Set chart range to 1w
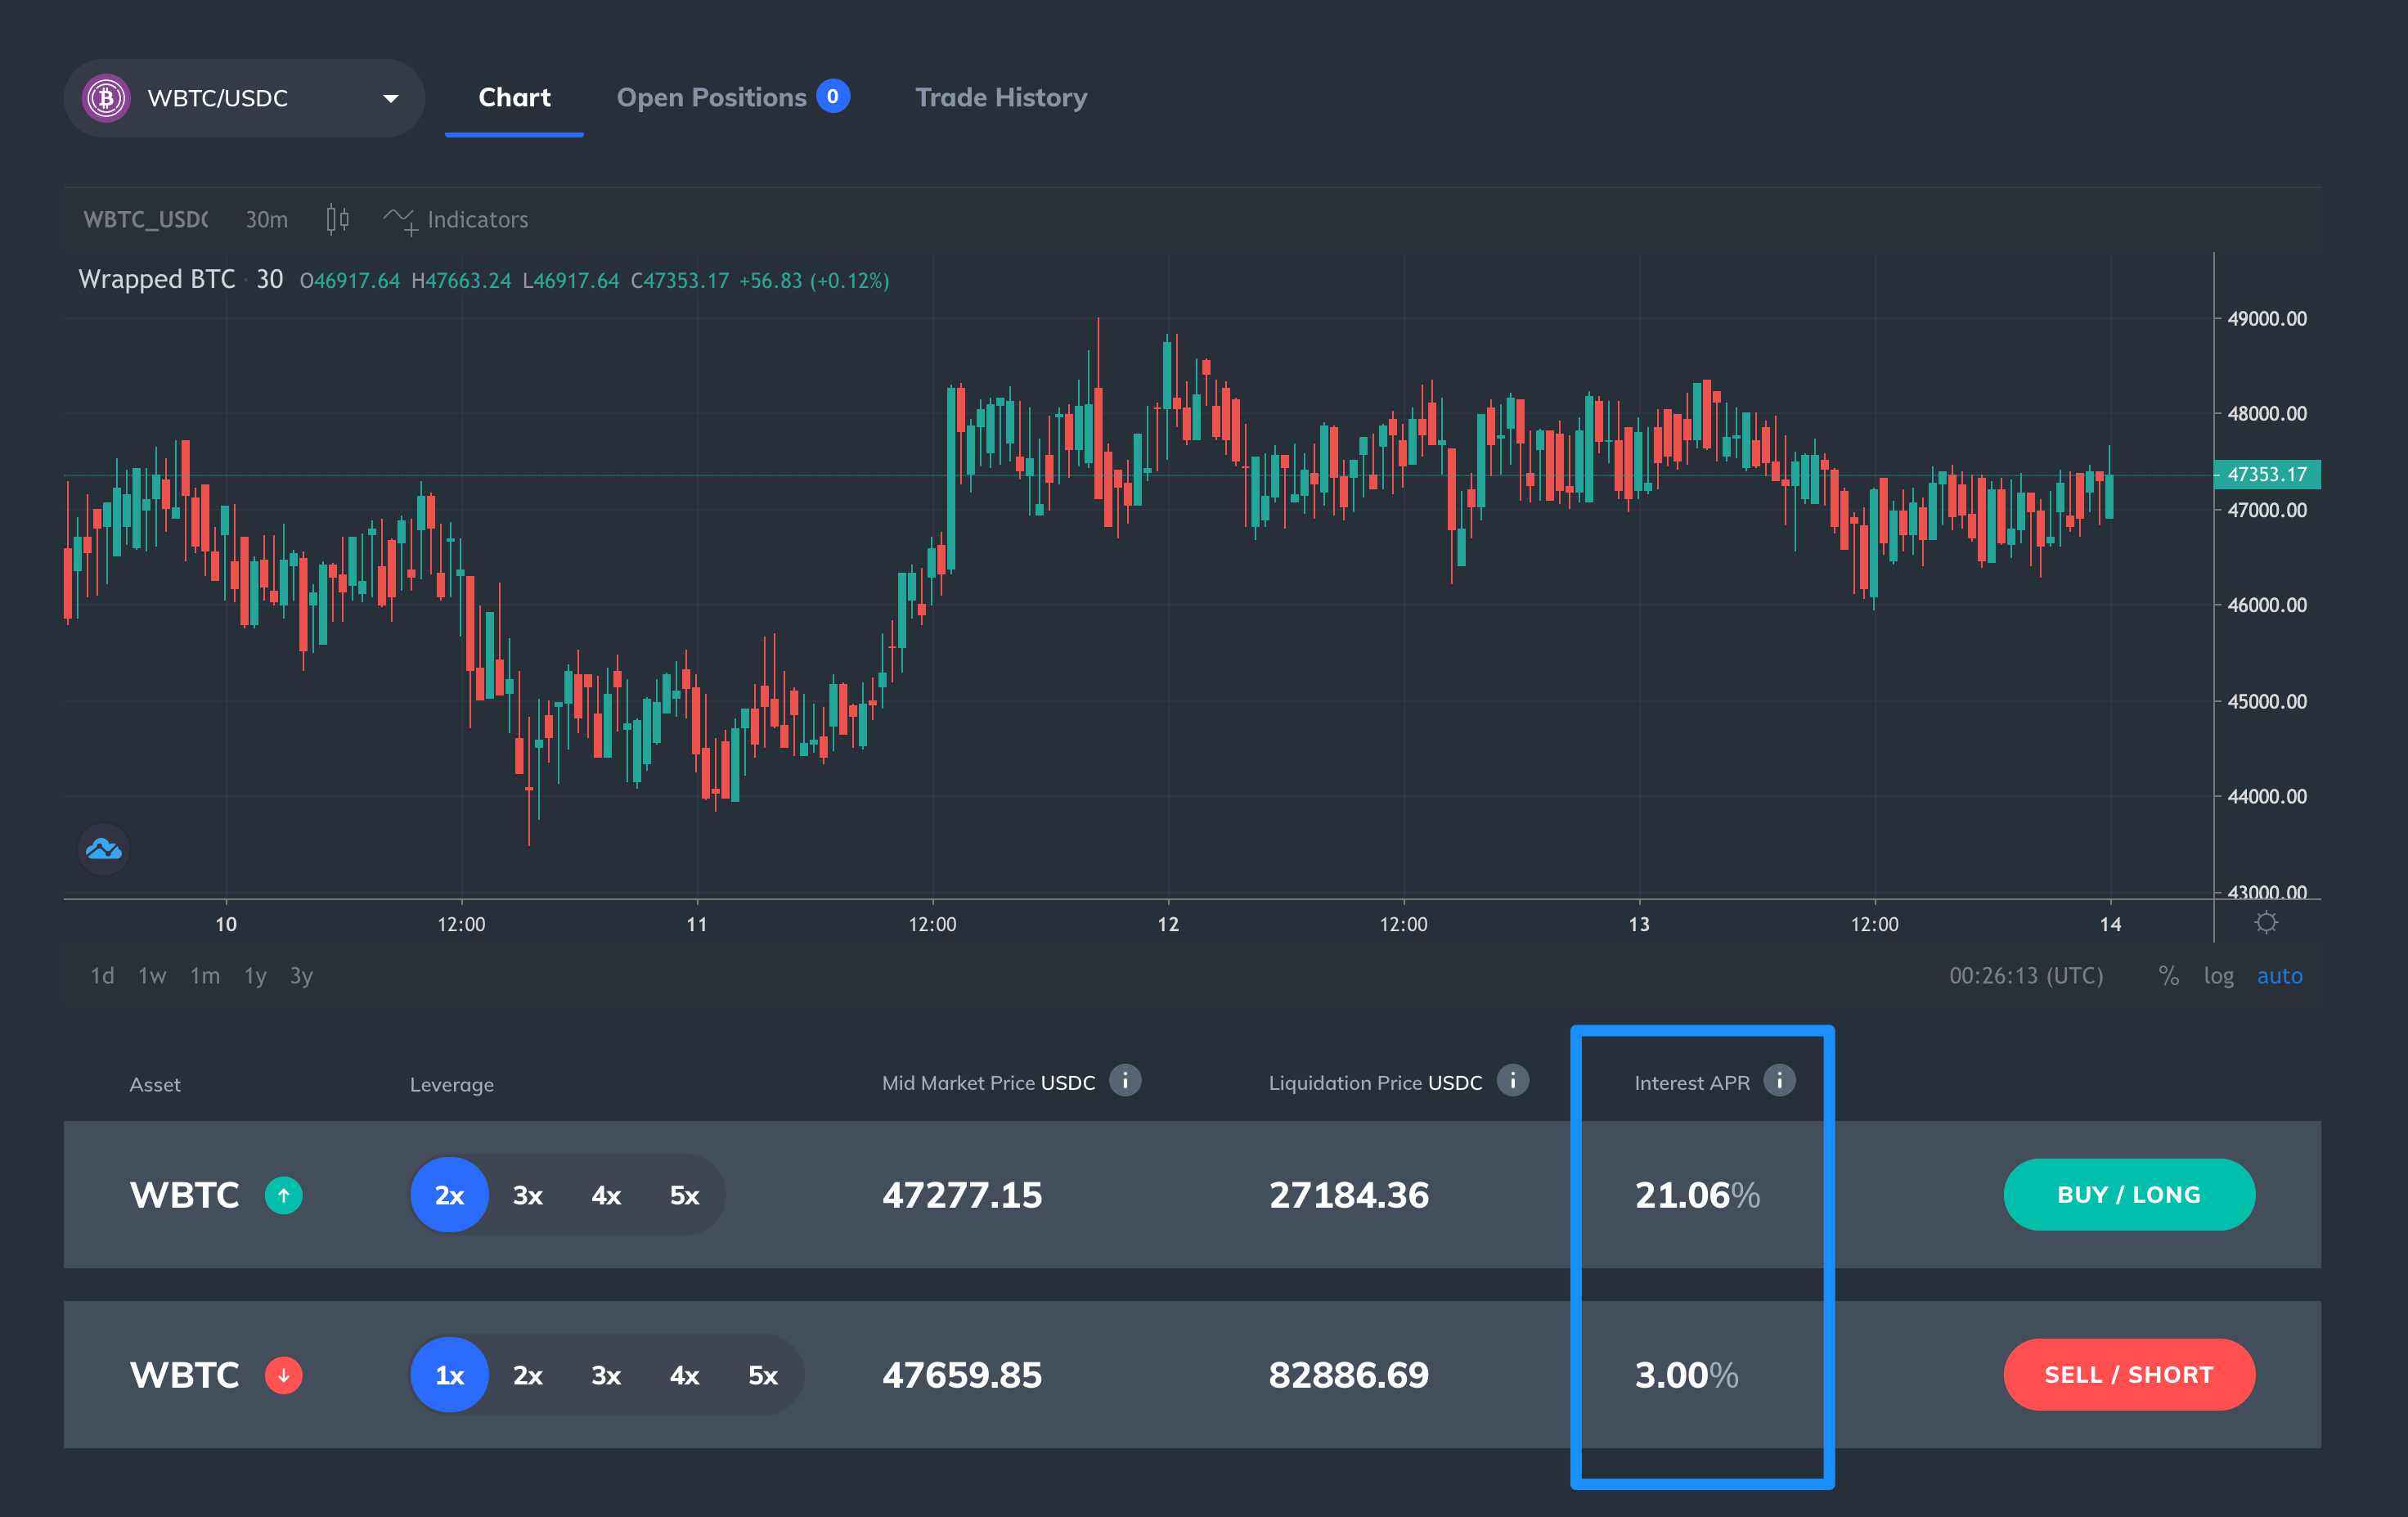Screen dimensions: 2408x1517 [152, 975]
